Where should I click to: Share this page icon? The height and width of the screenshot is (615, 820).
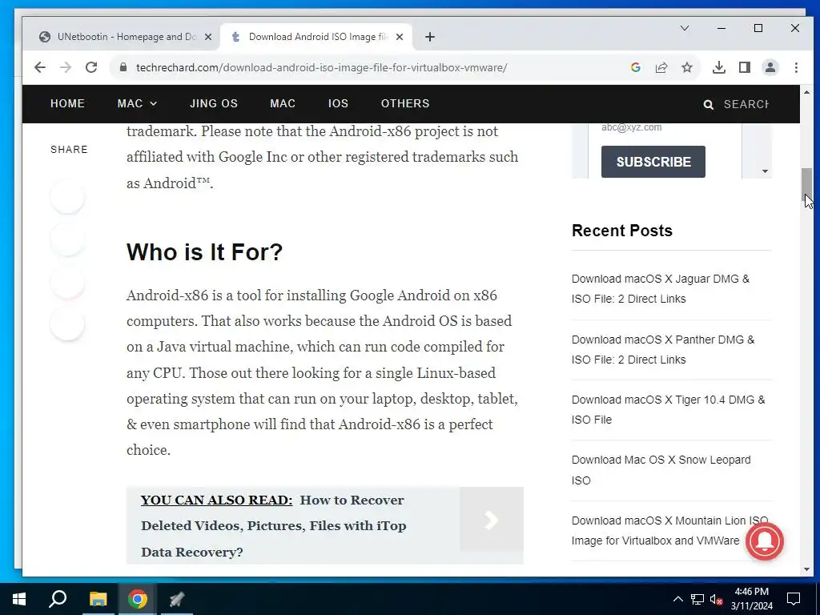coord(661,67)
